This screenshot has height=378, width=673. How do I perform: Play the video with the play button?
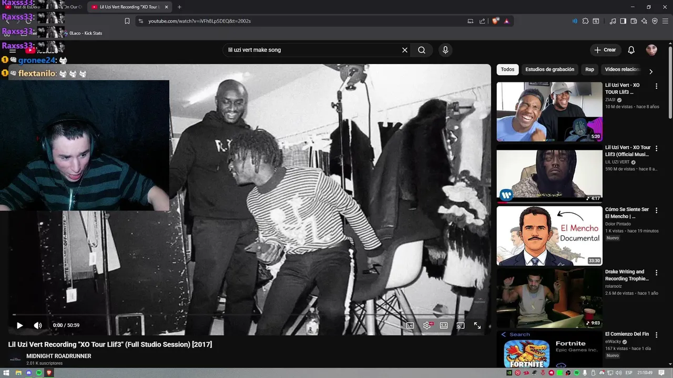click(19, 325)
